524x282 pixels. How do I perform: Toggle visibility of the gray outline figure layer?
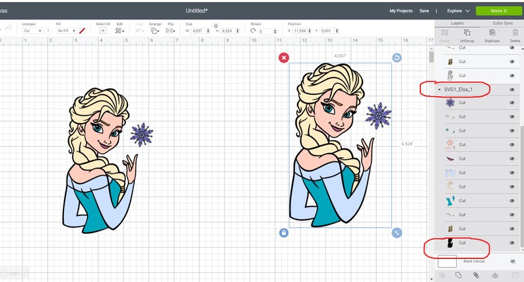pos(511,76)
